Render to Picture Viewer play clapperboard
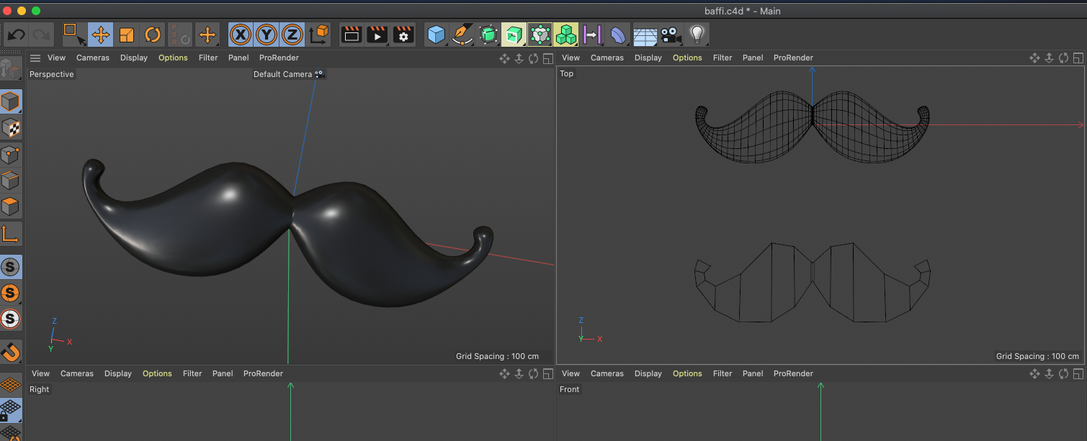The height and width of the screenshot is (441, 1087). pyautogui.click(x=377, y=35)
